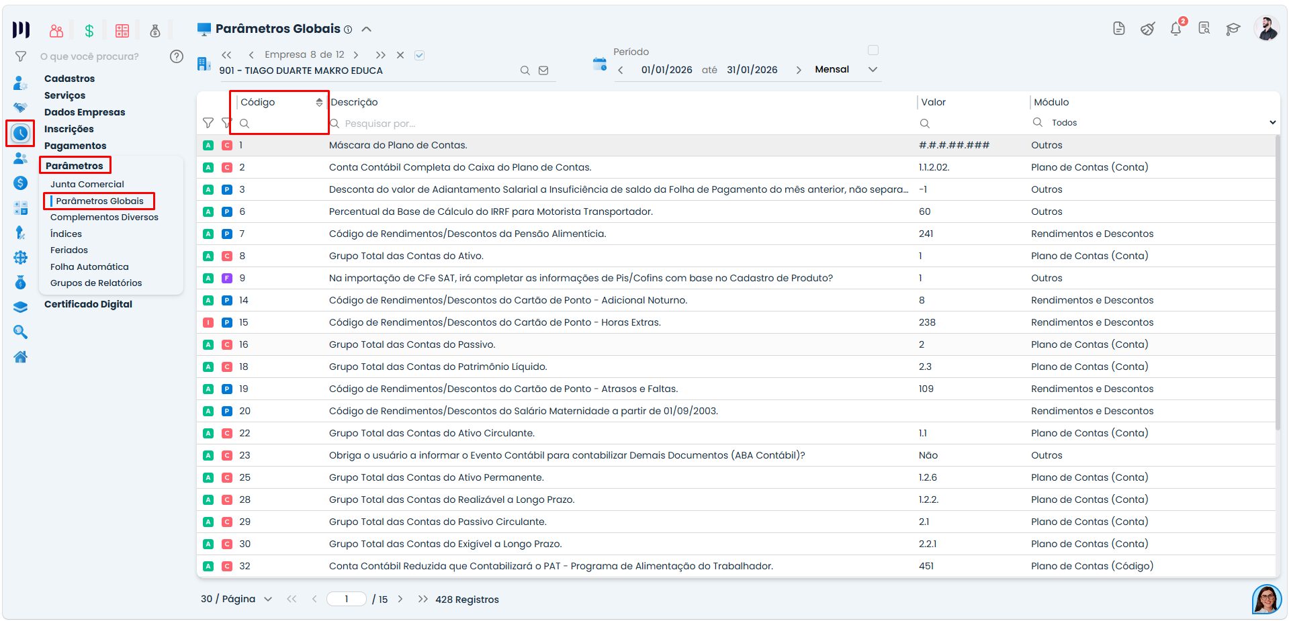Image resolution: width=1289 pixels, height=621 pixels.
Task: Click the page number input field
Action: (x=347, y=599)
